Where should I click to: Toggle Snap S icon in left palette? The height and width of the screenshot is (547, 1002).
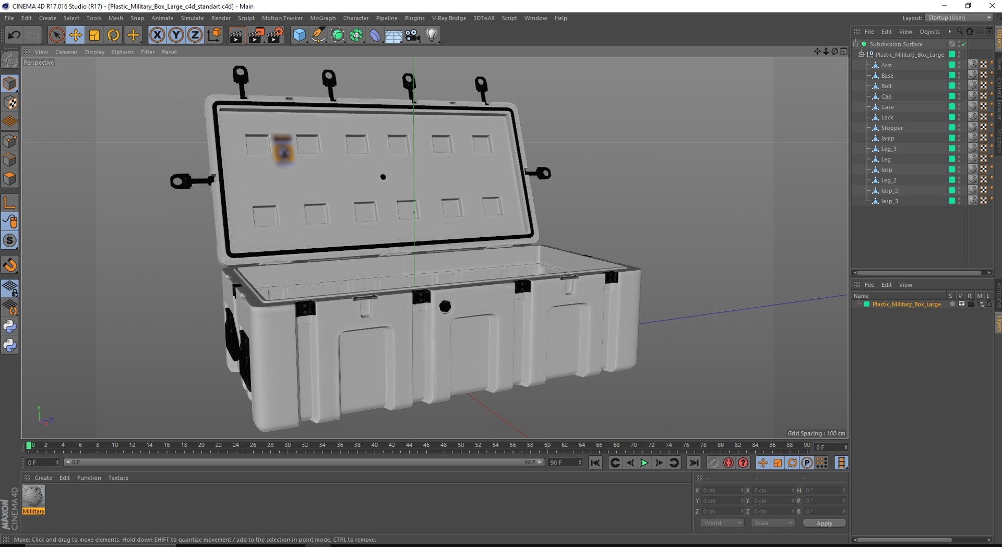pyautogui.click(x=10, y=240)
